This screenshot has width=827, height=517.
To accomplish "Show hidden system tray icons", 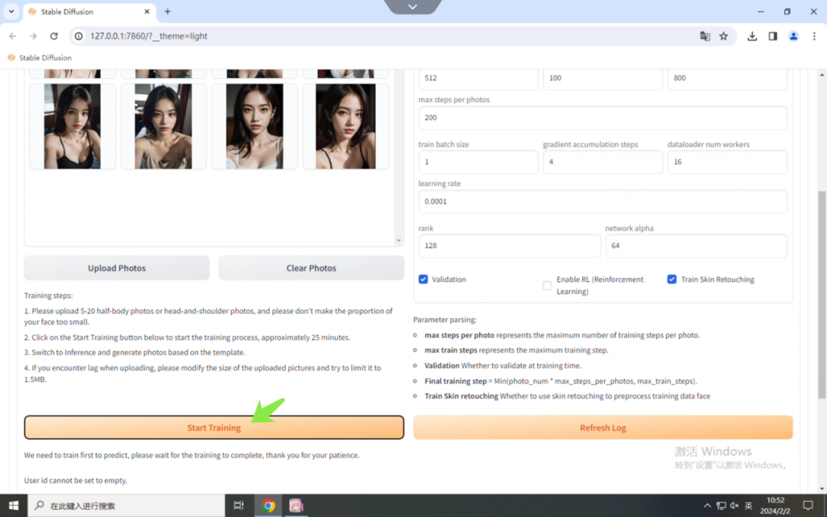I will pyautogui.click(x=707, y=506).
